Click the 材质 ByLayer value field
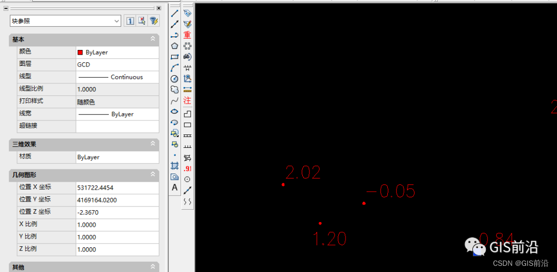Viewport: 557px width, 272px height. [117, 157]
